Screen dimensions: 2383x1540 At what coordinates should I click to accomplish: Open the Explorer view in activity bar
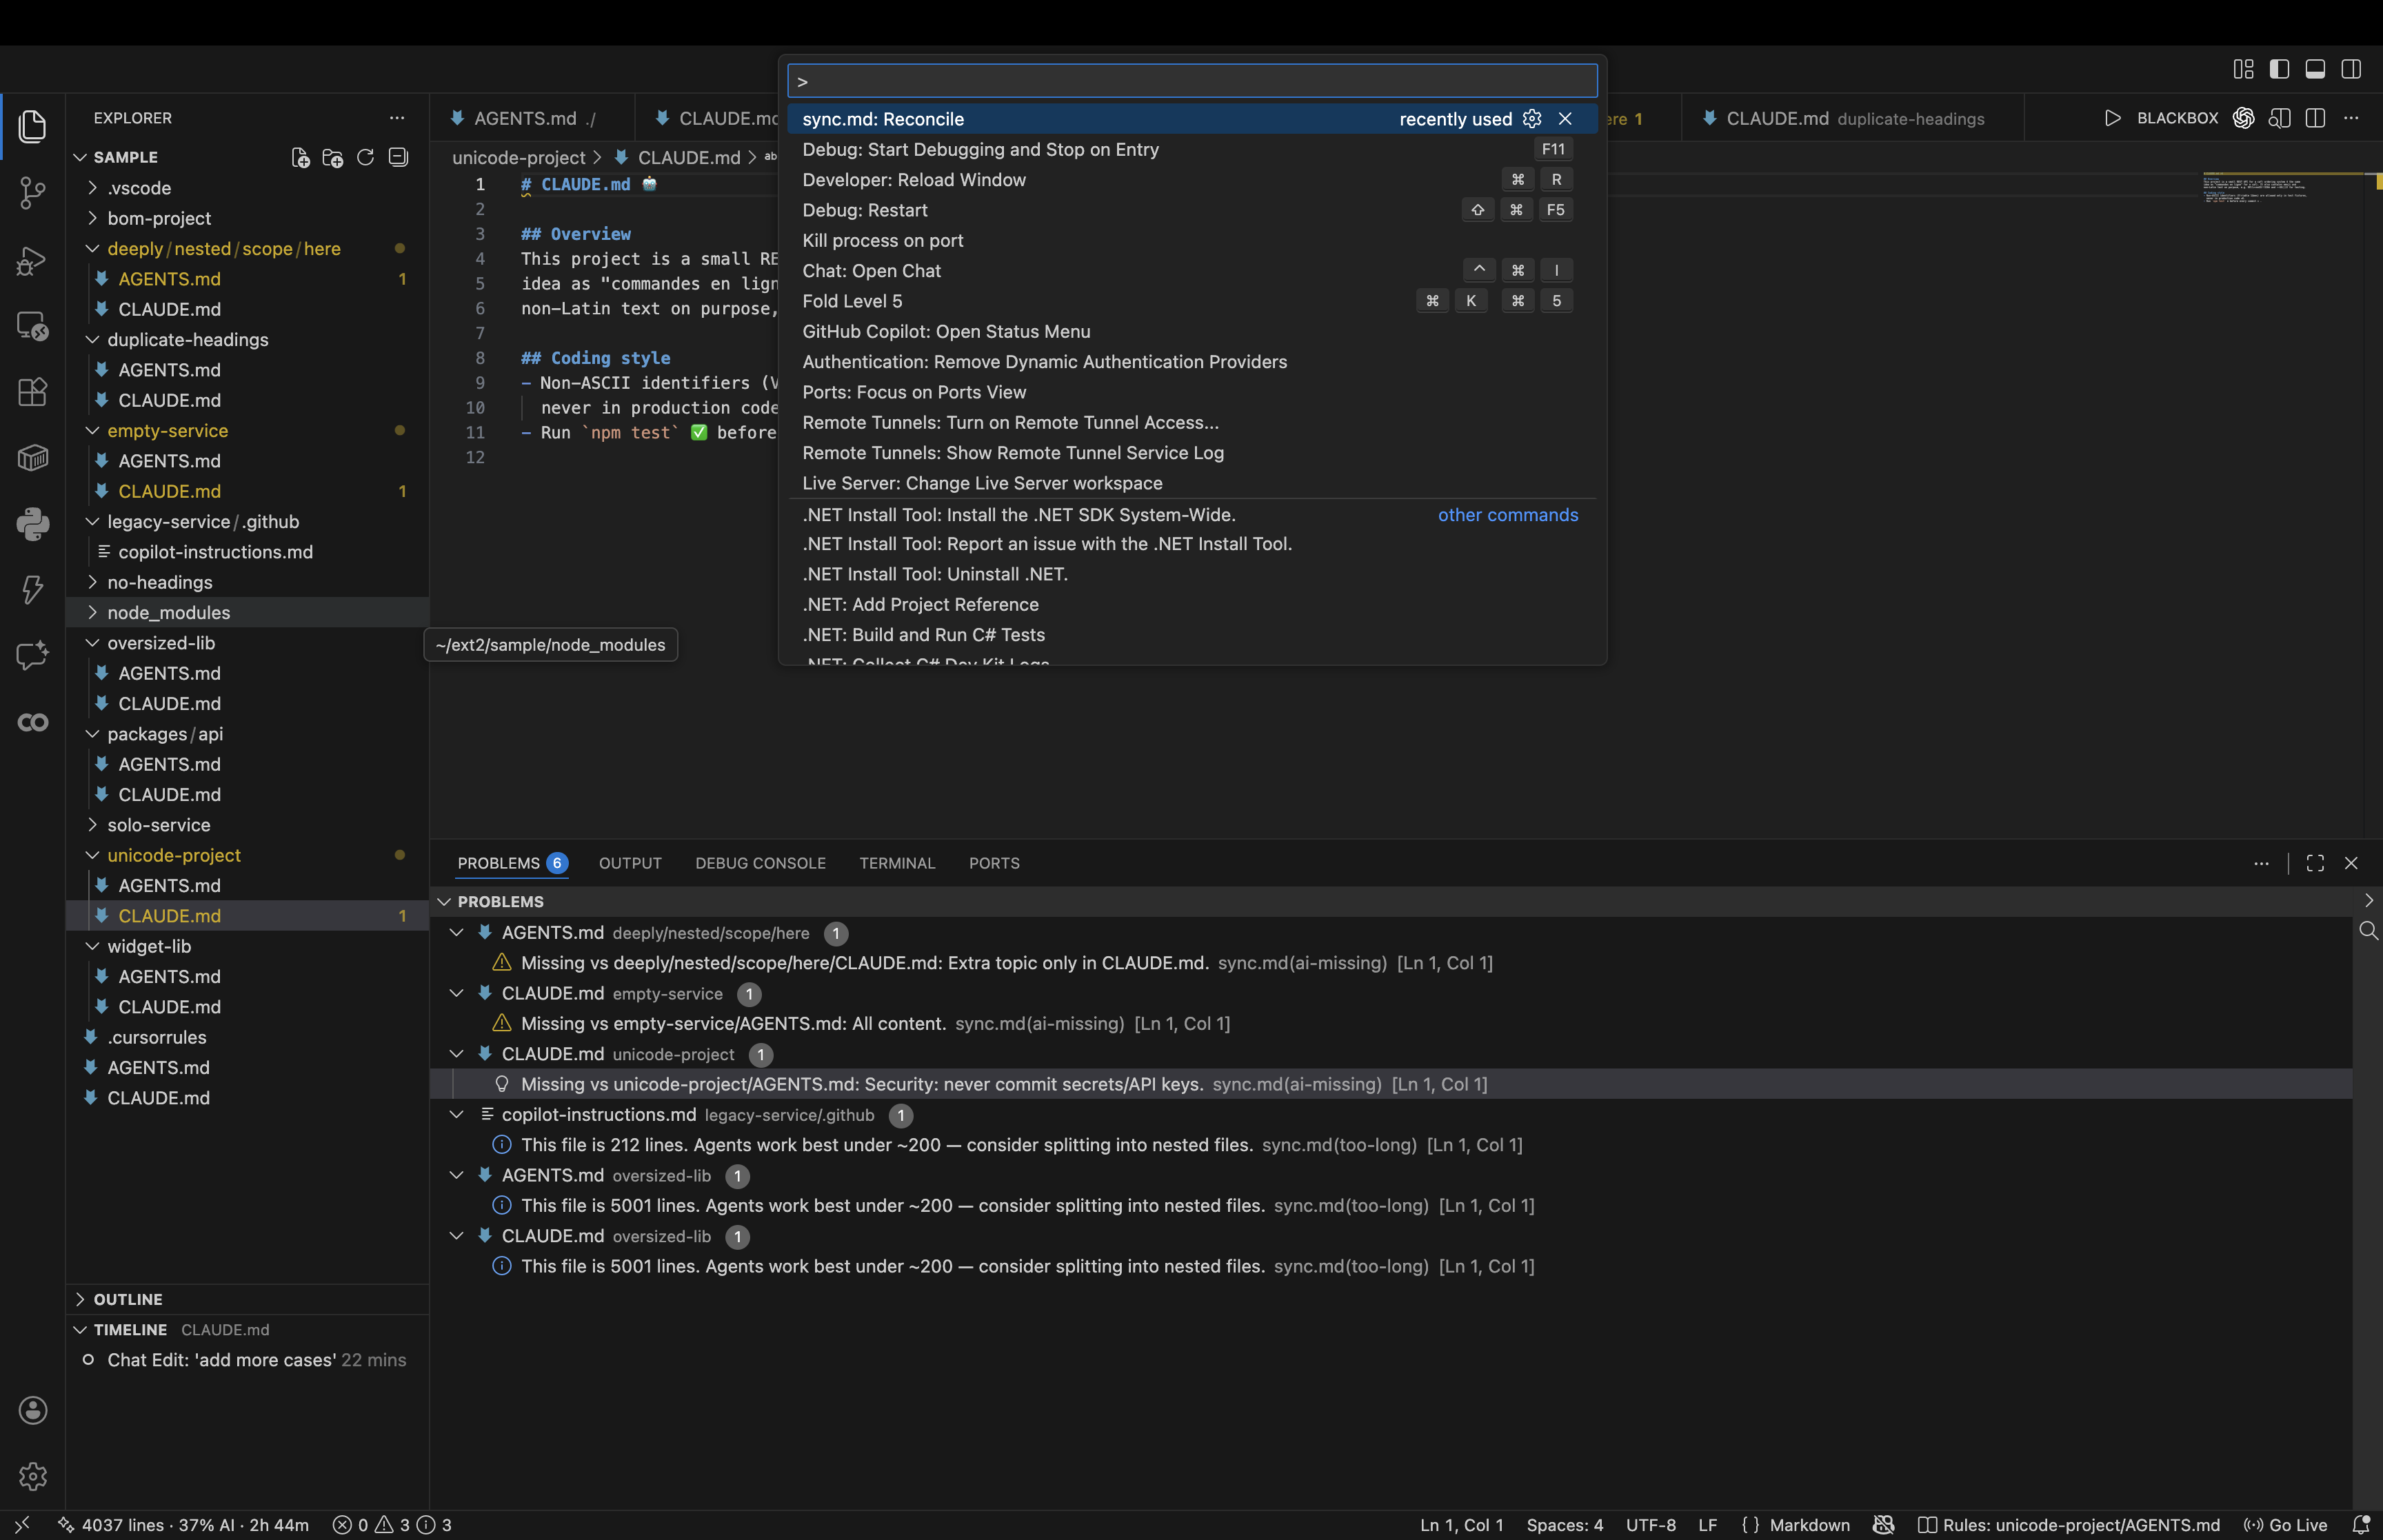[x=33, y=127]
